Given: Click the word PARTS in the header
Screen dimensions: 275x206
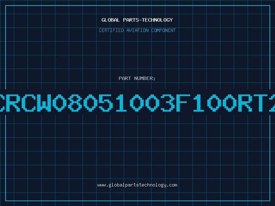Looking at the screenshot, I should 131,20.
